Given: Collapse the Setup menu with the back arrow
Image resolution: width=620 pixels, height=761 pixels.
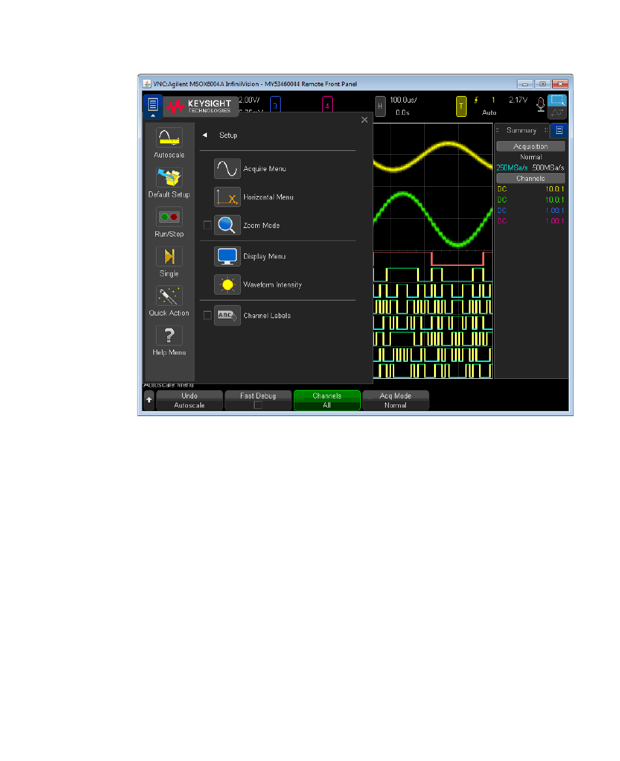Looking at the screenshot, I should tap(205, 135).
